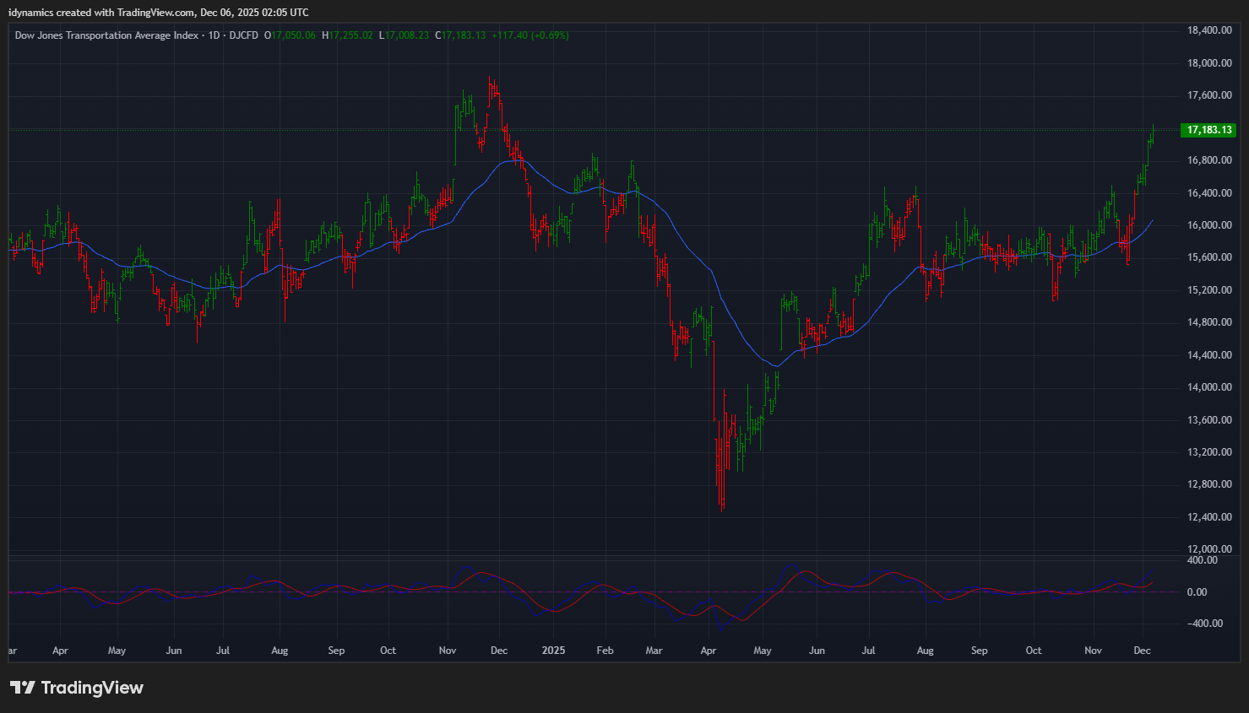1249x713 pixels.
Task: Click the 0.00 level on indicator axis
Action: (x=1197, y=592)
